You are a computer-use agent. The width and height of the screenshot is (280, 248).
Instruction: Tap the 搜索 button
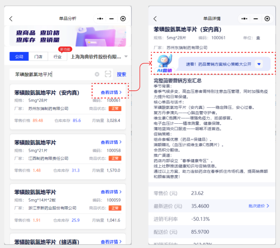(121, 74)
